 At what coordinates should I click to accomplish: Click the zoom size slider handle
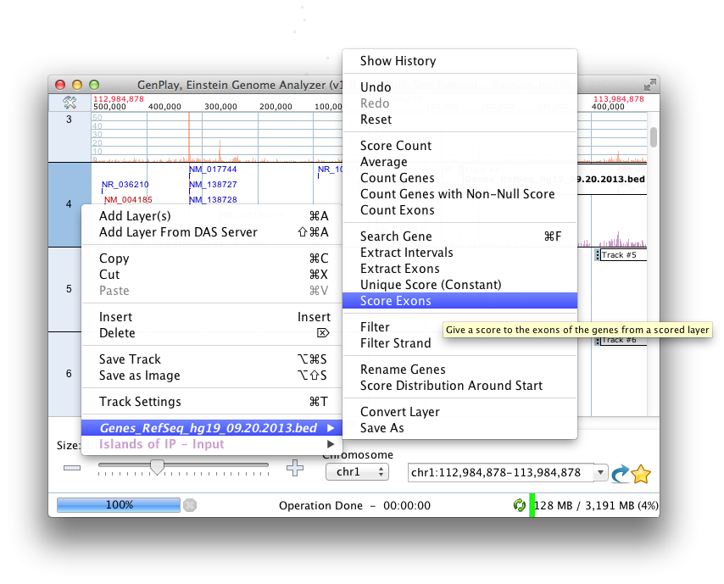[157, 466]
